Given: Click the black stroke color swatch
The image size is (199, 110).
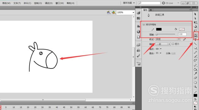Looking at the screenshot, I should point(159,29).
